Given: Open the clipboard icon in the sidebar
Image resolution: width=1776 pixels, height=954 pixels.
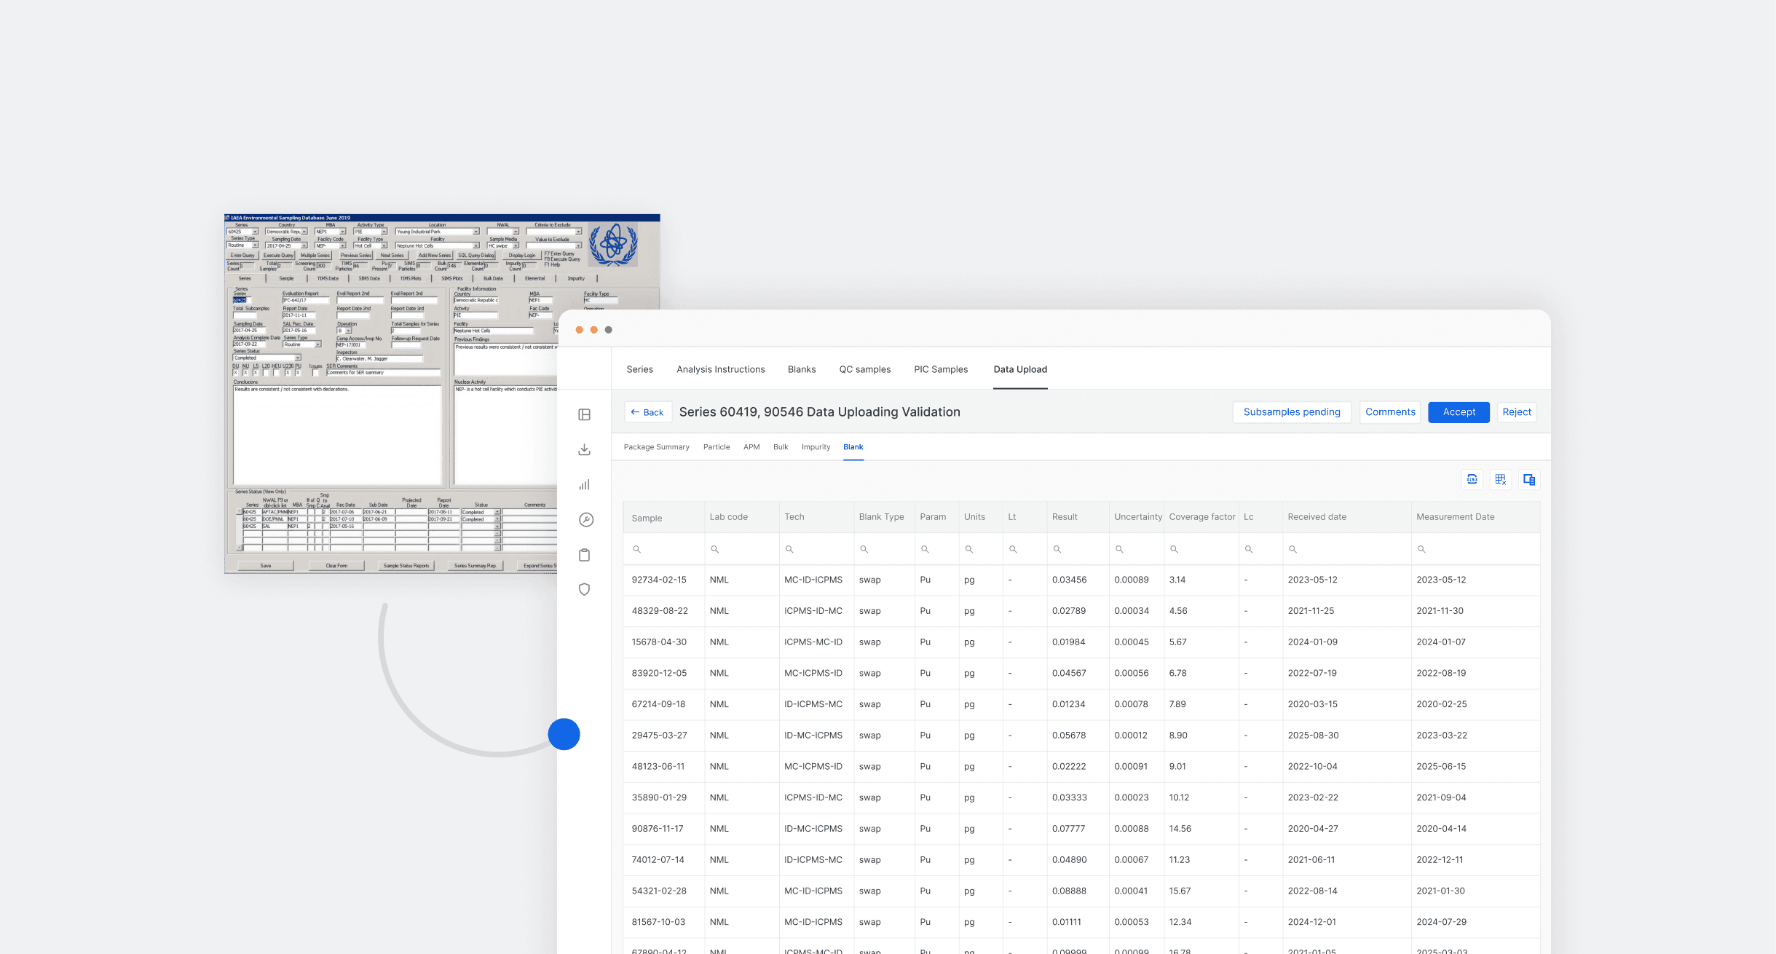Looking at the screenshot, I should coord(584,555).
